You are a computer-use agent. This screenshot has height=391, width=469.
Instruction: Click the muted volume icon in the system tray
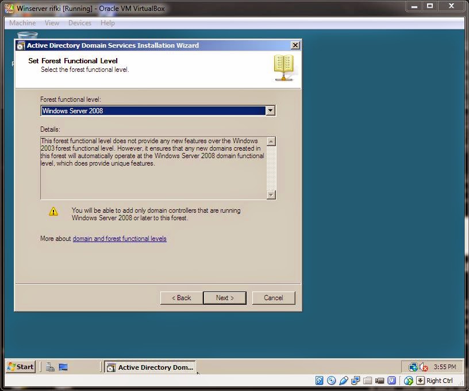[x=423, y=367]
